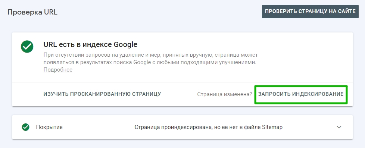Click the large green checkmark status icon
The height and width of the screenshot is (148, 365).
click(27, 47)
